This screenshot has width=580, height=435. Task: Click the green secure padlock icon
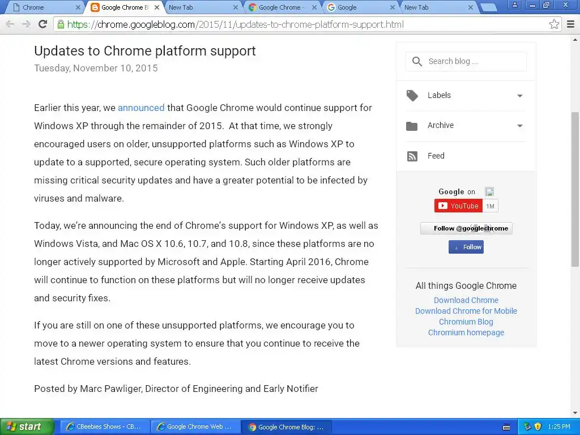[x=61, y=24]
